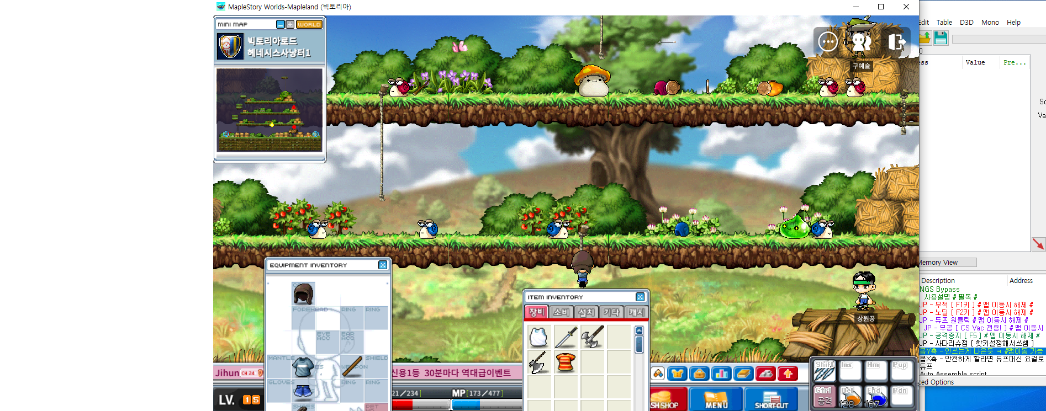Click the Ctrl attack quickslot
Screen dimensions: 1046x411
pyautogui.click(x=825, y=397)
